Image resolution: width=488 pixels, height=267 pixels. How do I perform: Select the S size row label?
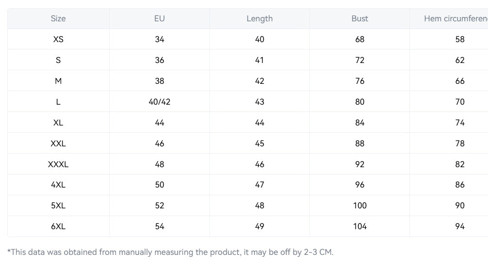tap(58, 60)
